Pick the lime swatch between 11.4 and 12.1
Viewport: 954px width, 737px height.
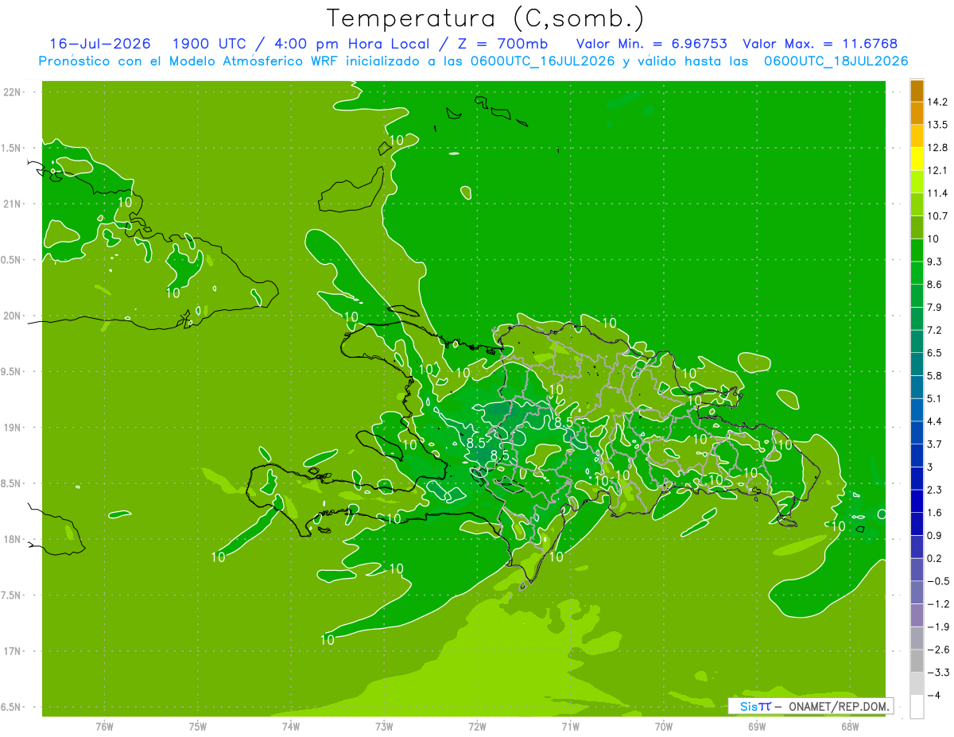pyautogui.click(x=917, y=182)
